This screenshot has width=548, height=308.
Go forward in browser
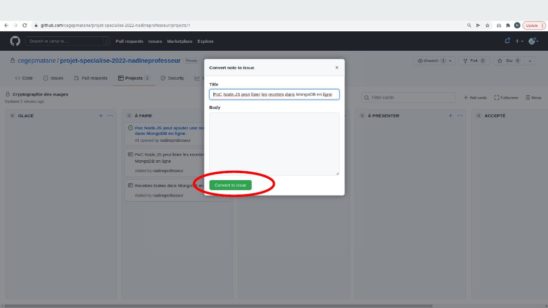(15, 25)
